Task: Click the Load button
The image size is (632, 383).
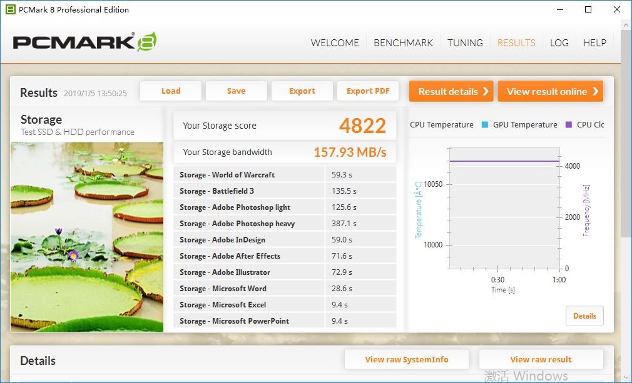Action: (x=170, y=91)
